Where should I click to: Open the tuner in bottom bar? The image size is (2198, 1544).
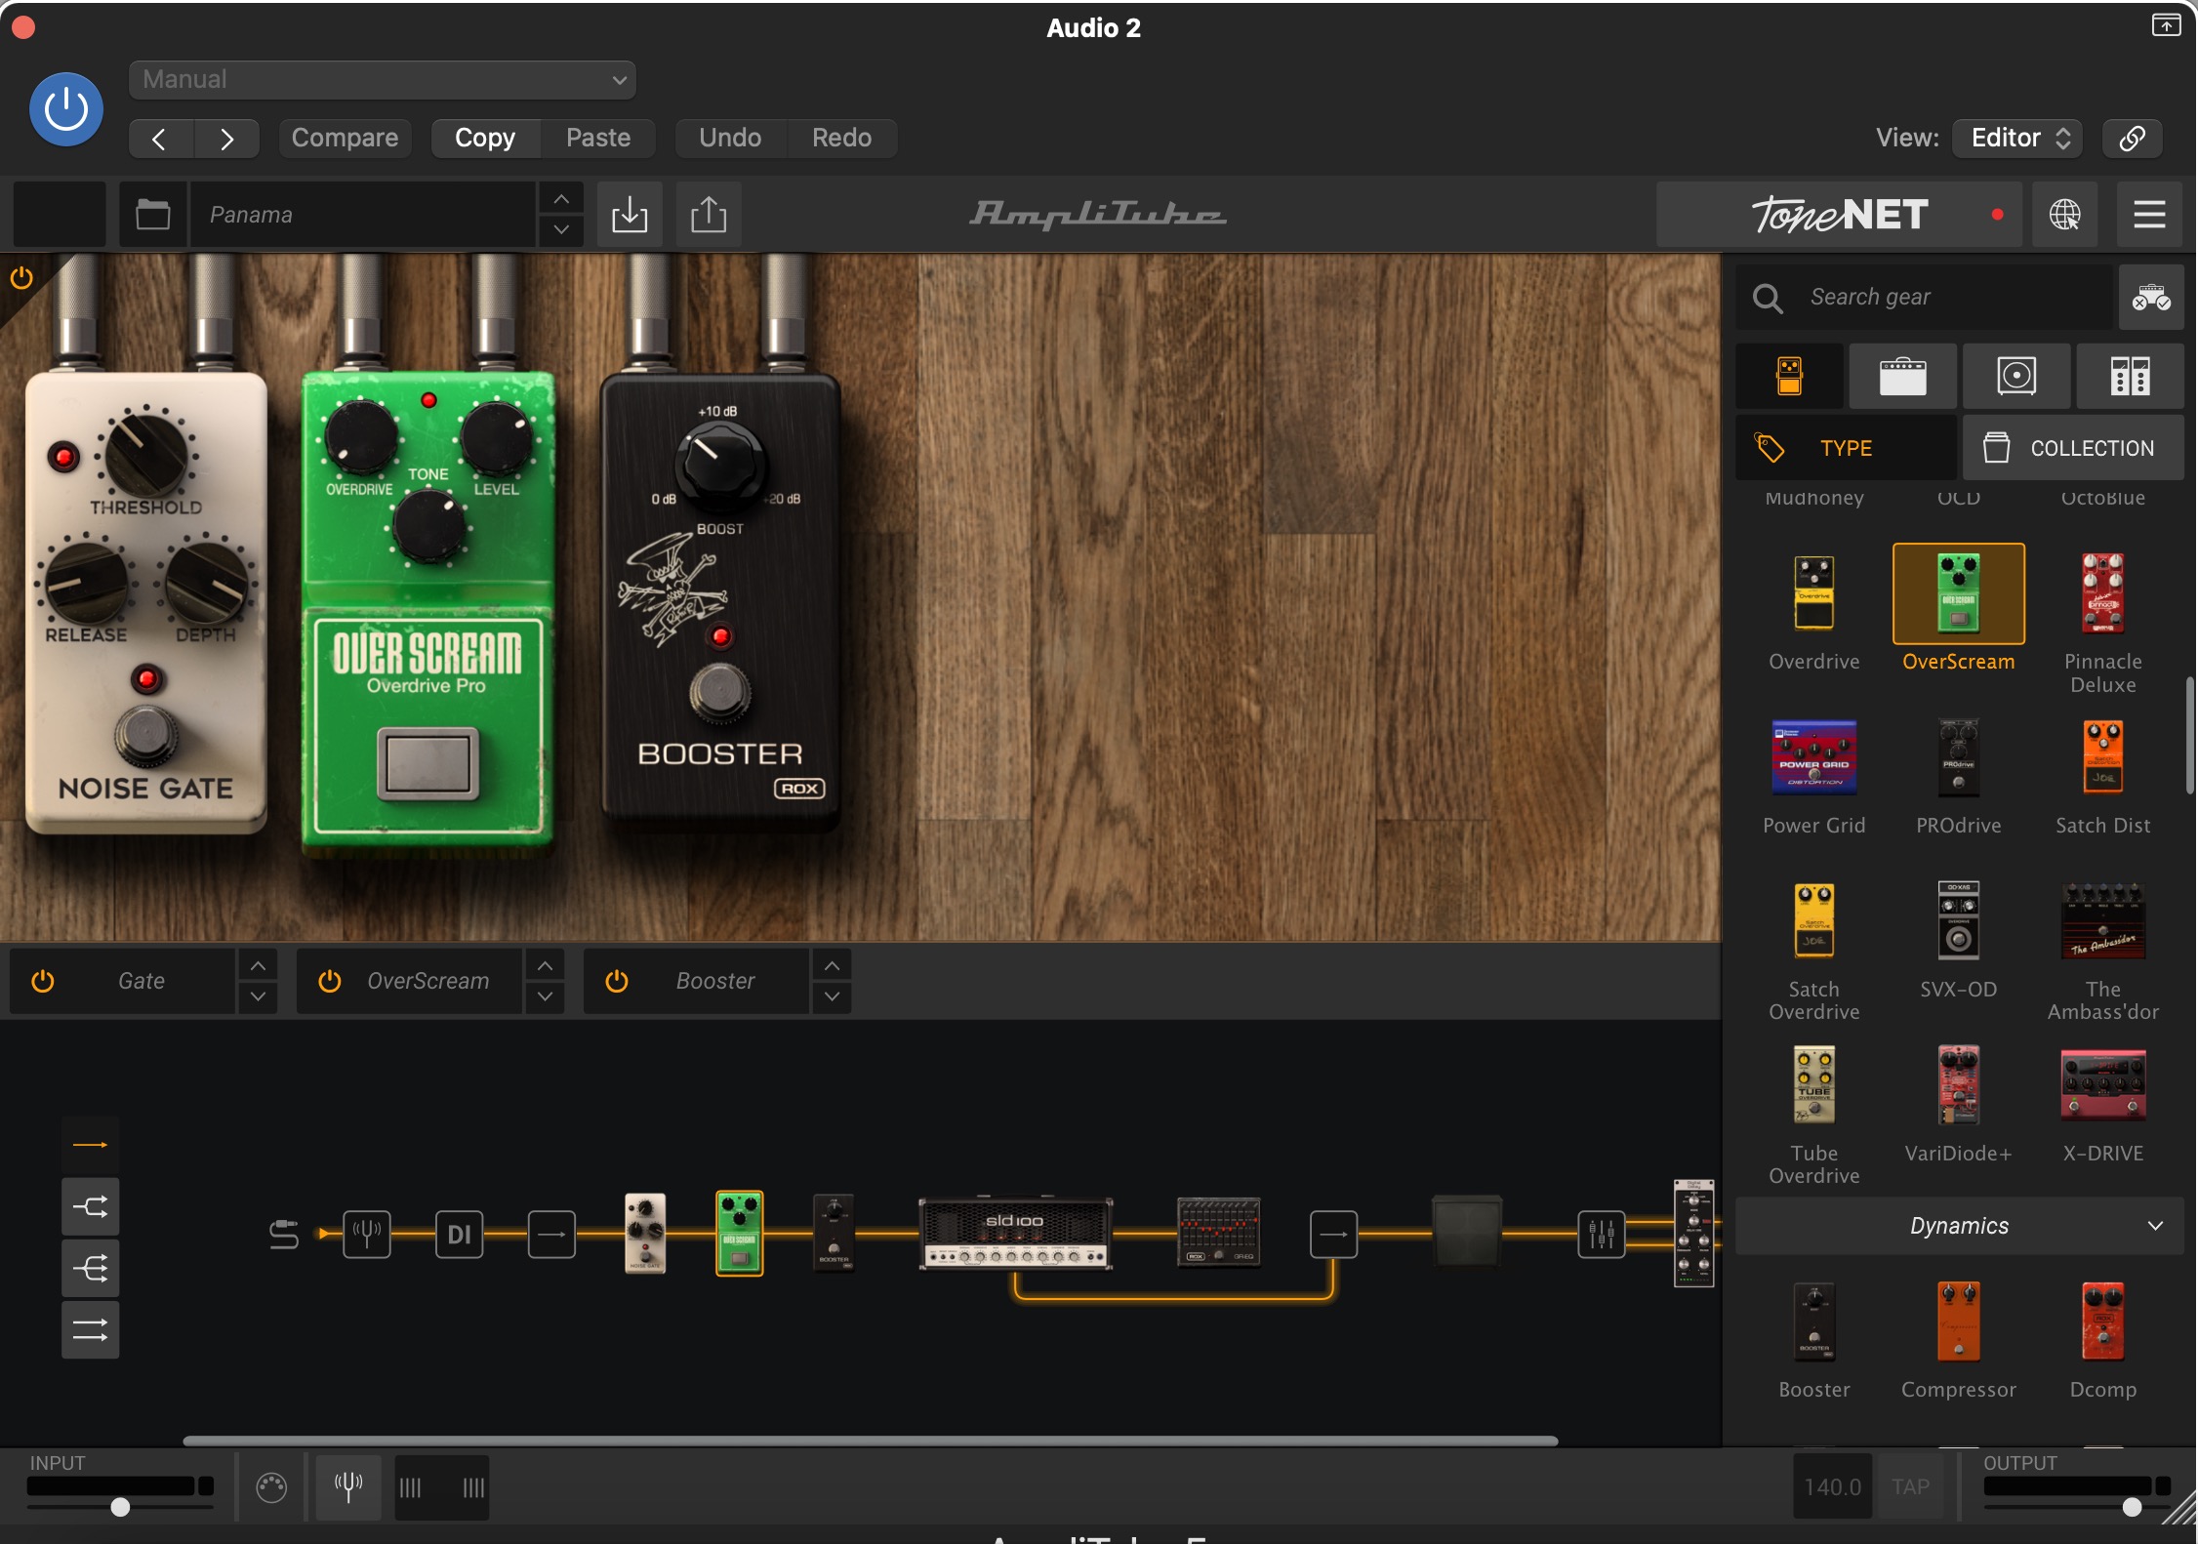click(x=348, y=1486)
